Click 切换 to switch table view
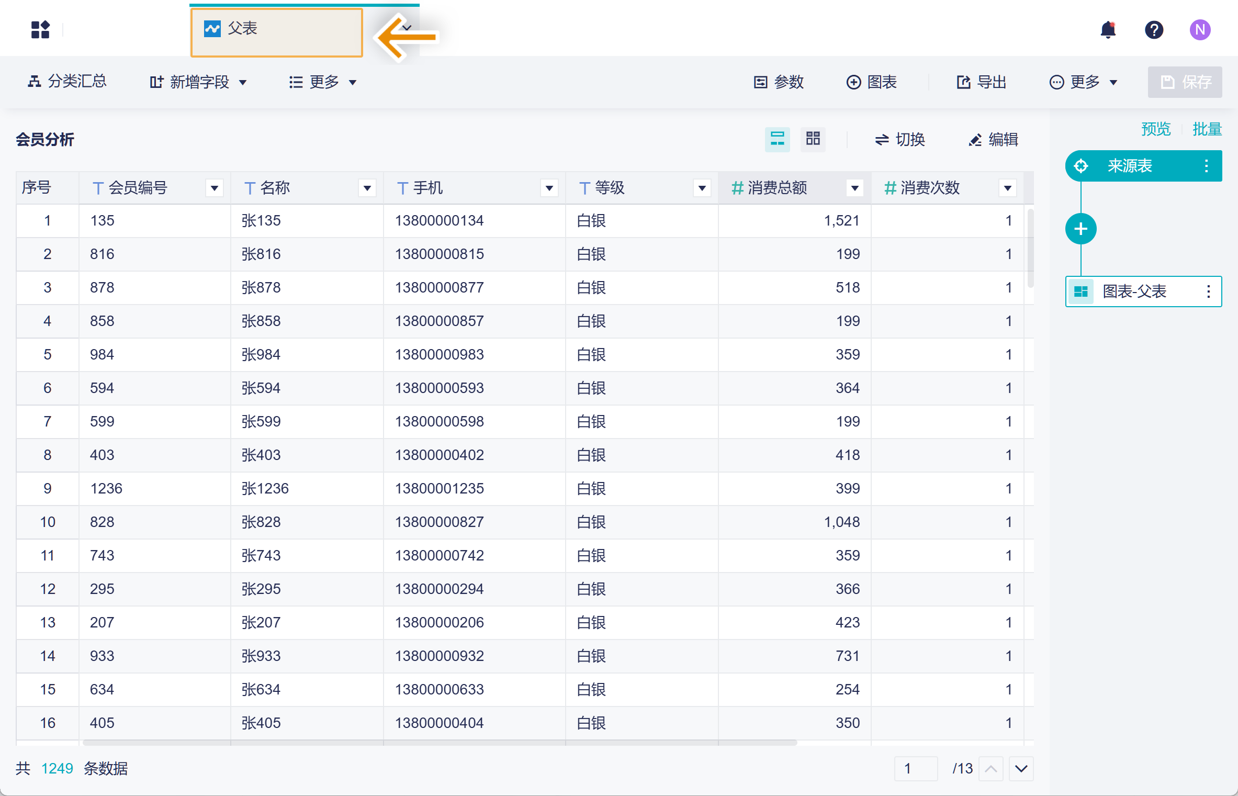This screenshot has width=1238, height=796. (x=900, y=139)
